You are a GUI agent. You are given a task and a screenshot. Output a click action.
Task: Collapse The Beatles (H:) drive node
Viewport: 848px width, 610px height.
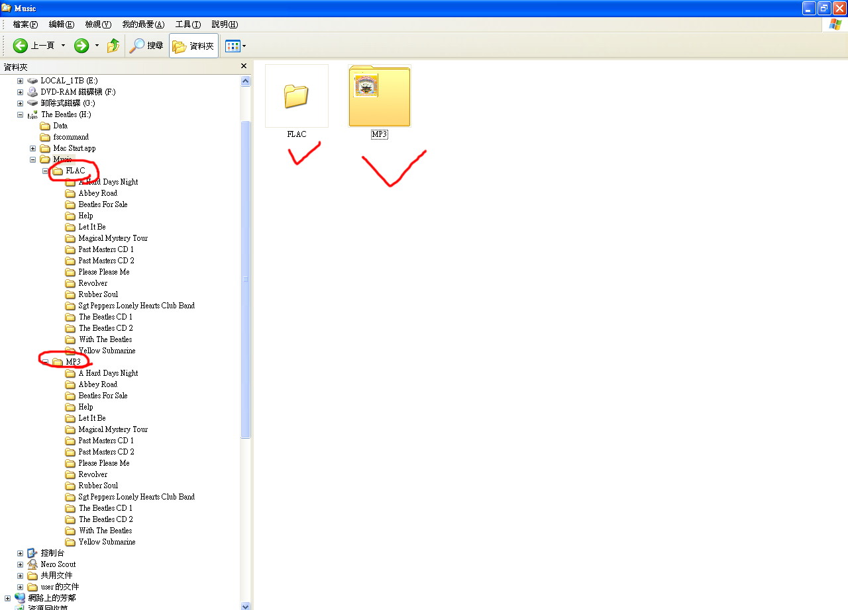20,114
